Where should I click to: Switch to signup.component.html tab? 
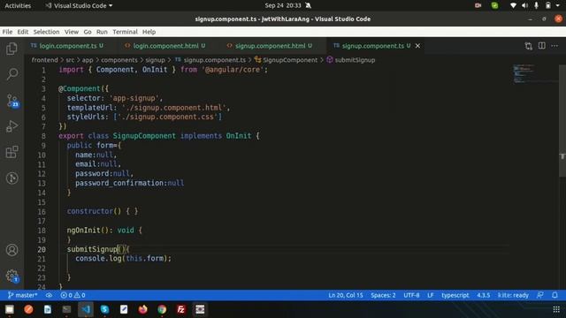(x=269, y=46)
